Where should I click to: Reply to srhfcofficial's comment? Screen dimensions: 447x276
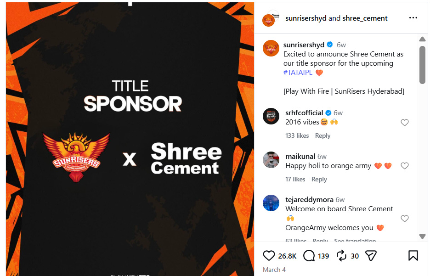point(323,135)
